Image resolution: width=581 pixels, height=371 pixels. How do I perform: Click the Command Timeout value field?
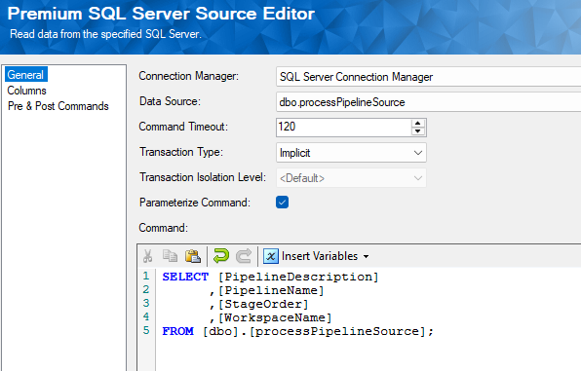tap(343, 127)
